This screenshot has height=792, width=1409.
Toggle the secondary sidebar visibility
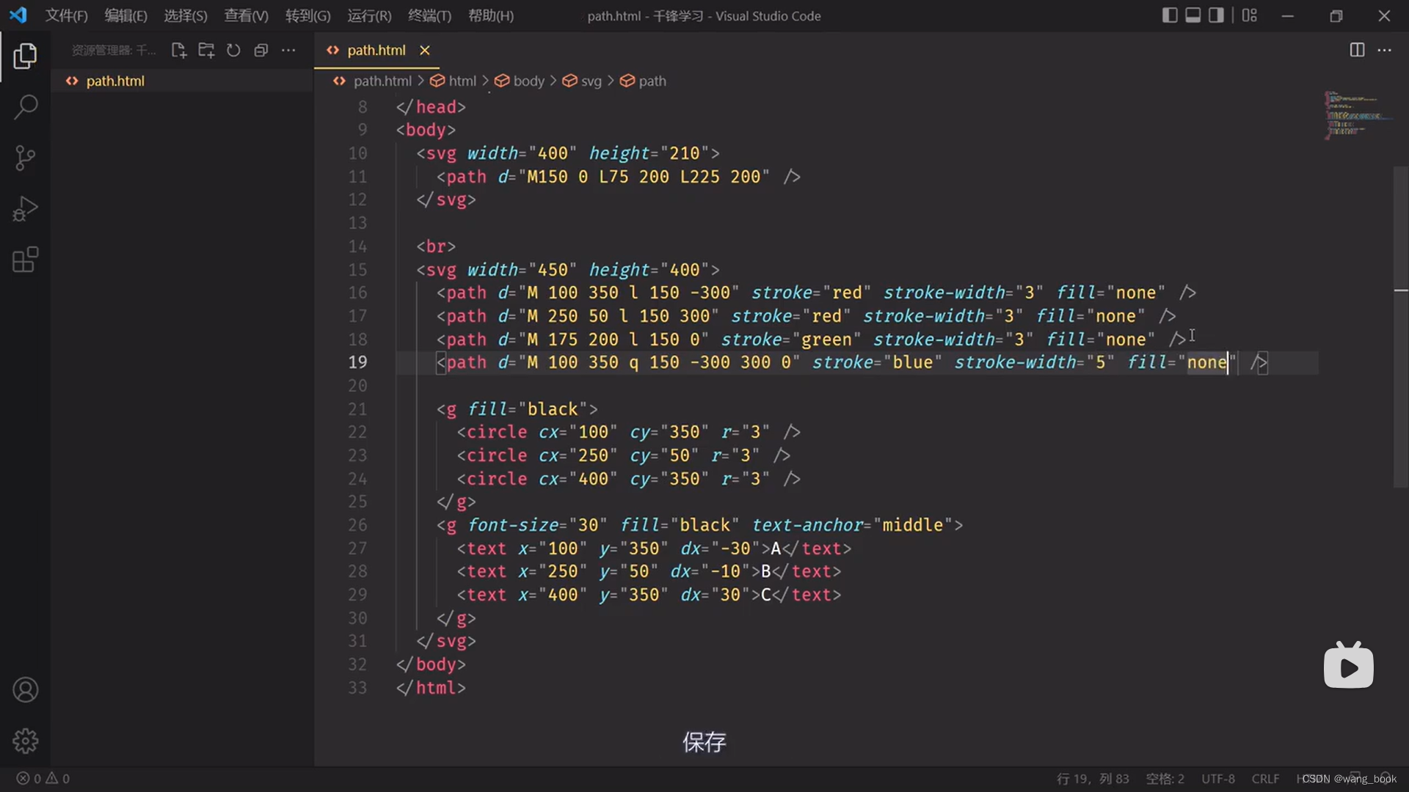[x=1216, y=15]
